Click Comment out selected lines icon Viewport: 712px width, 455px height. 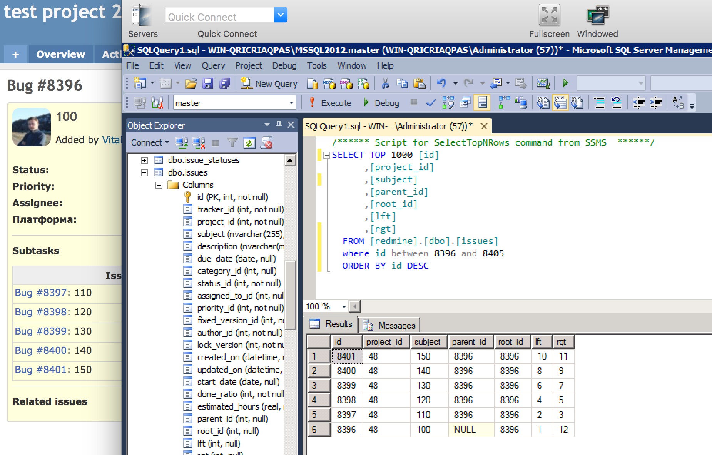pyautogui.click(x=600, y=103)
